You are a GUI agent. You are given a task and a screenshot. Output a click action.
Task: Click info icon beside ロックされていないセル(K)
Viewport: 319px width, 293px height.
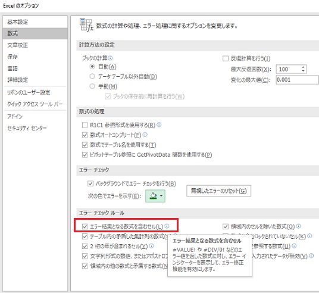[x=309, y=236]
